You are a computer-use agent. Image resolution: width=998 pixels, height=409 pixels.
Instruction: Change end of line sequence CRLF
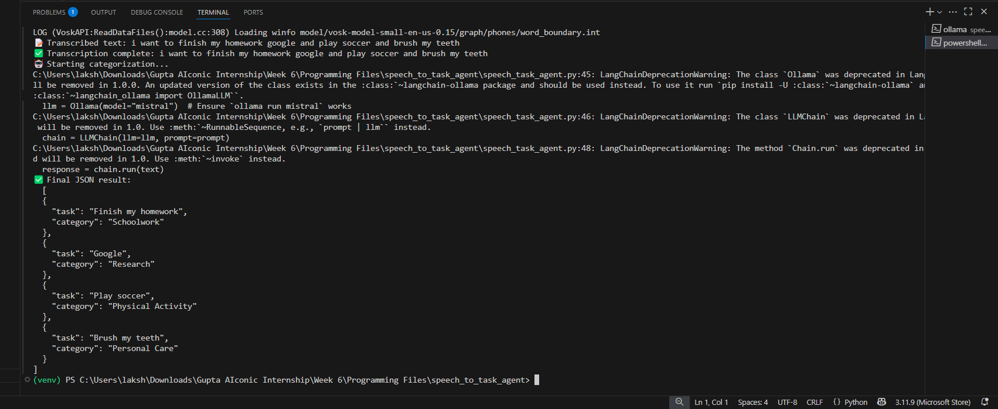815,402
